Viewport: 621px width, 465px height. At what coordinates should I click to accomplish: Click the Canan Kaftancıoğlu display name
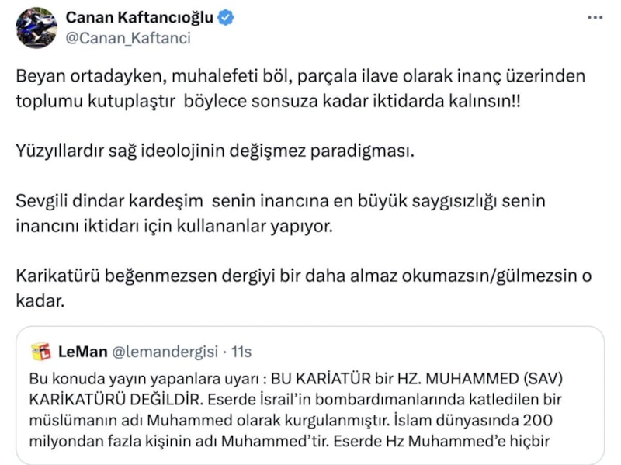tap(140, 17)
